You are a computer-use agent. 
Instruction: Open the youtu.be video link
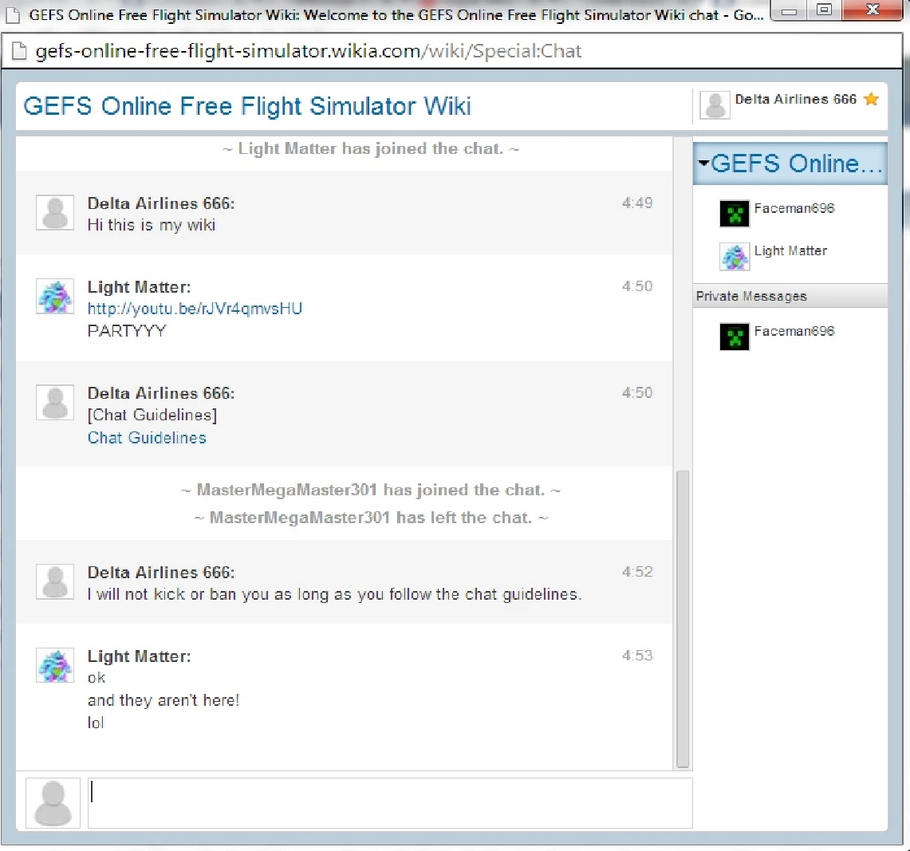195,309
